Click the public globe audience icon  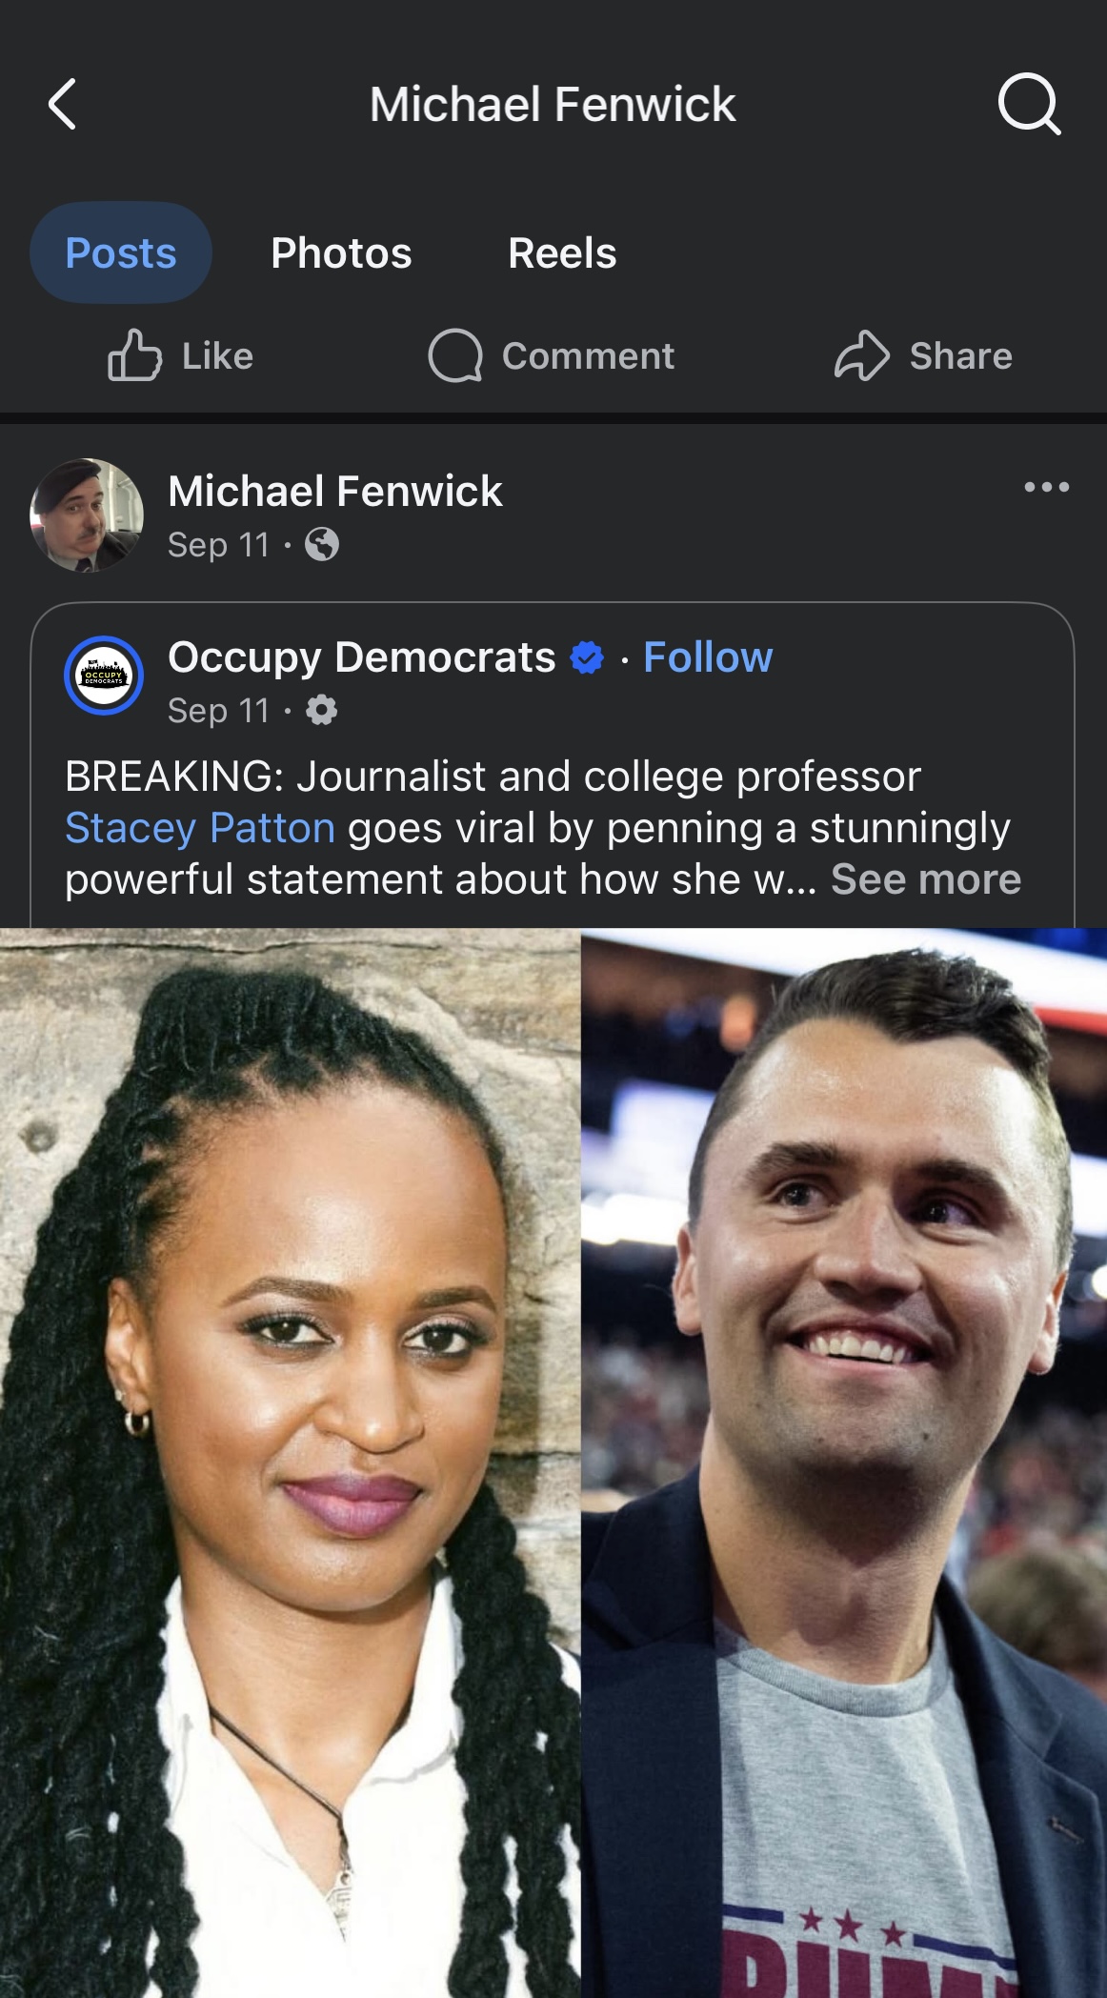point(322,545)
